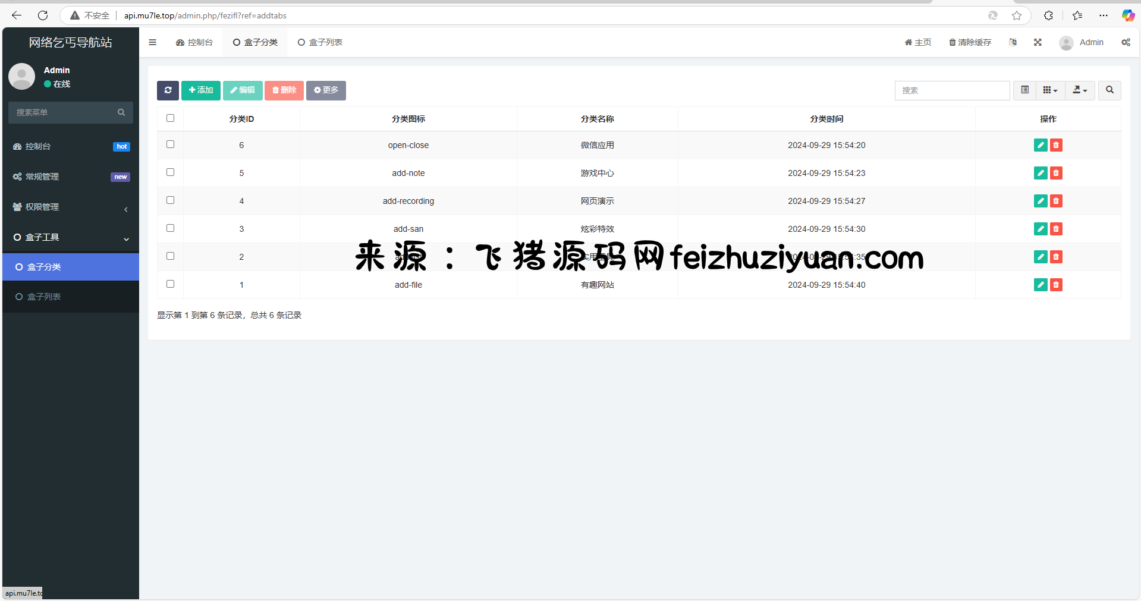Click the table 搜索 input field
This screenshot has height=601, width=1141.
click(952, 90)
